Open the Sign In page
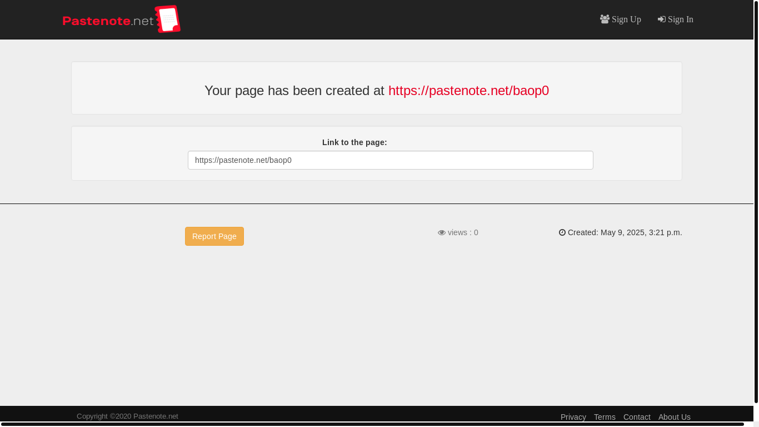The width and height of the screenshot is (759, 427). (676, 19)
